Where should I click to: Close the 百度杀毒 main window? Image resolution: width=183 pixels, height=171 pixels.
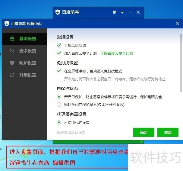click(138, 12)
